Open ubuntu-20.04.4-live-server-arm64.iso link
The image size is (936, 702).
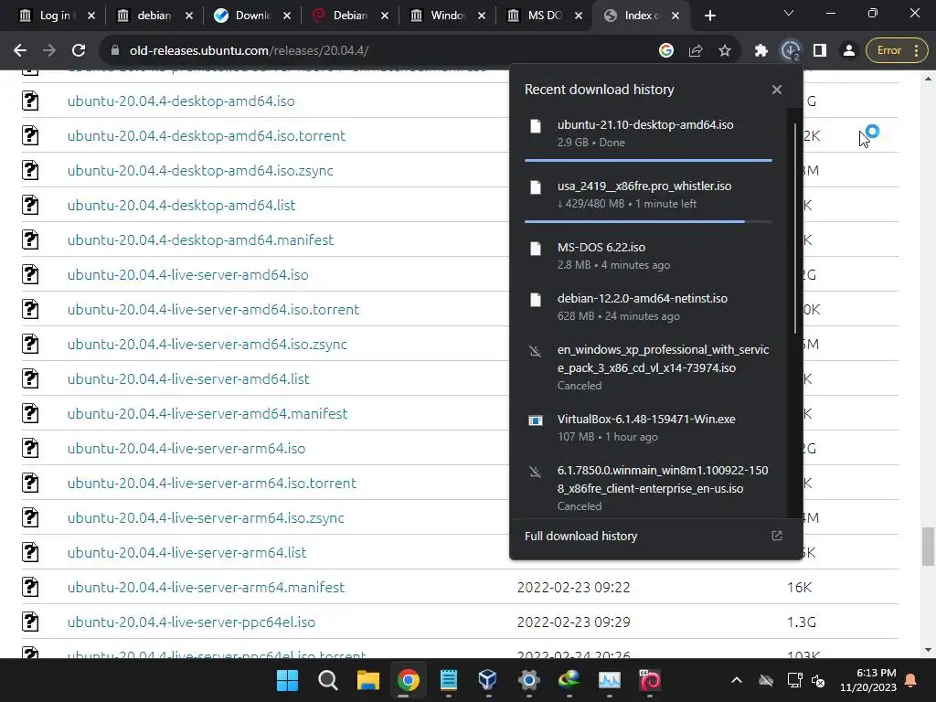[x=186, y=448]
